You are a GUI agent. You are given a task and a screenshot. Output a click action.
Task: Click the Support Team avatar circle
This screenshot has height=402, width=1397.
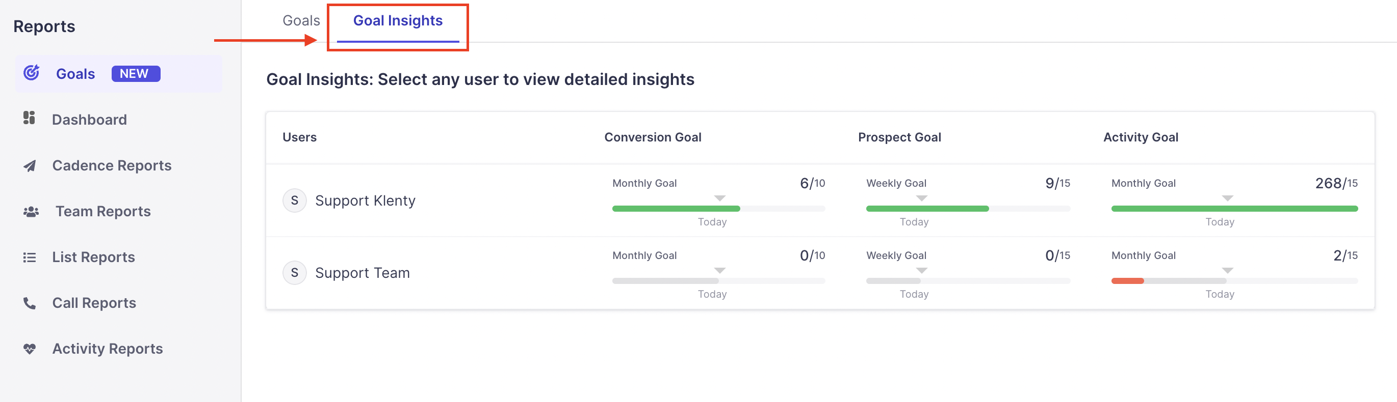(x=295, y=273)
